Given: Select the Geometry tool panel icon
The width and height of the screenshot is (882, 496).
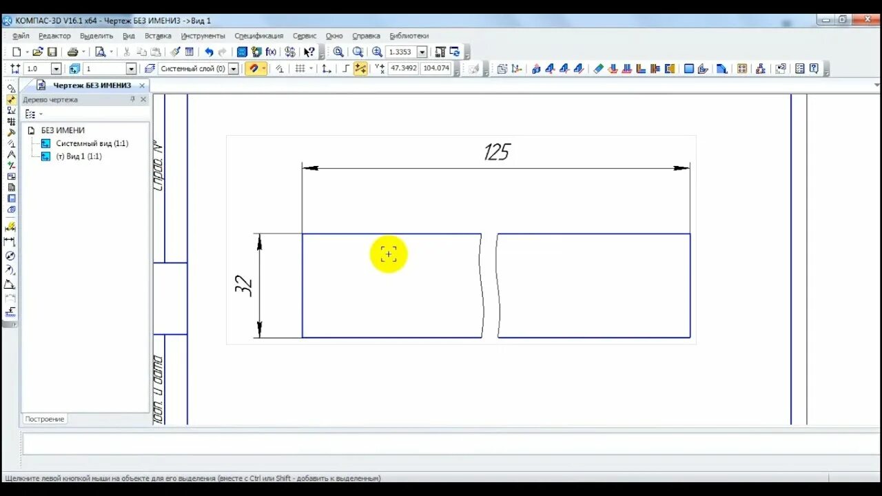Looking at the screenshot, I should coord(11,88).
